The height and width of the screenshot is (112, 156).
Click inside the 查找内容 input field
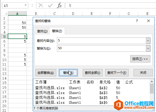101,40
